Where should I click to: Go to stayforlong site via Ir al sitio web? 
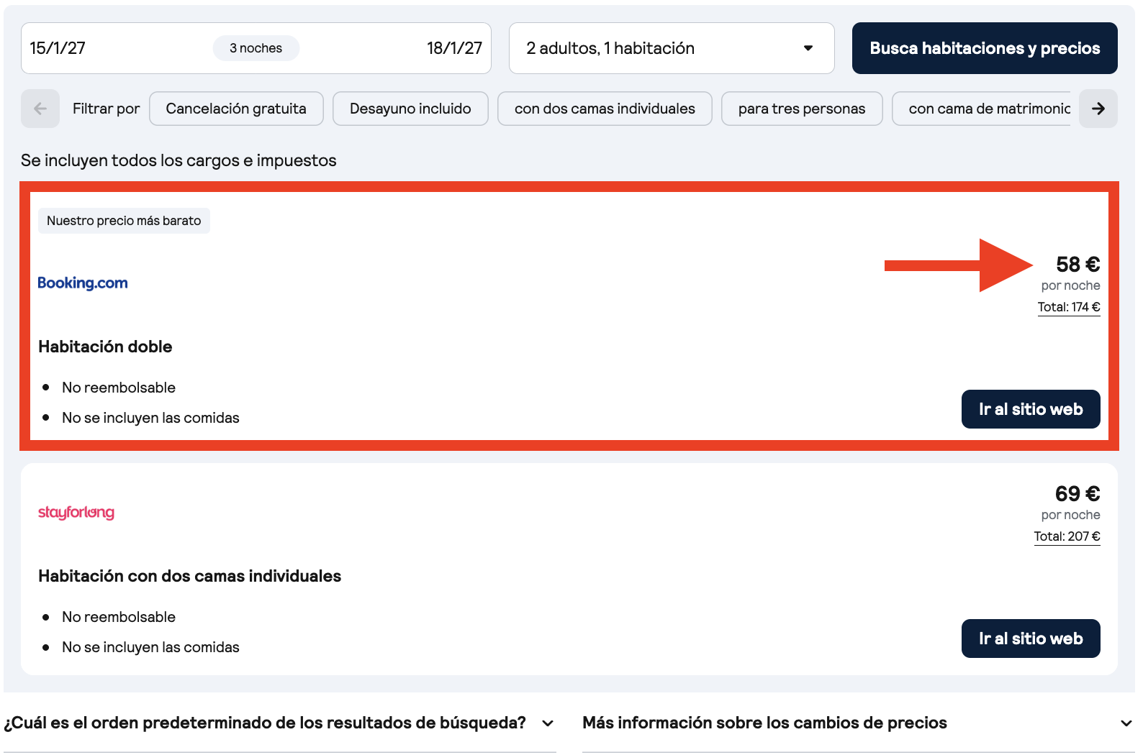(x=1031, y=639)
